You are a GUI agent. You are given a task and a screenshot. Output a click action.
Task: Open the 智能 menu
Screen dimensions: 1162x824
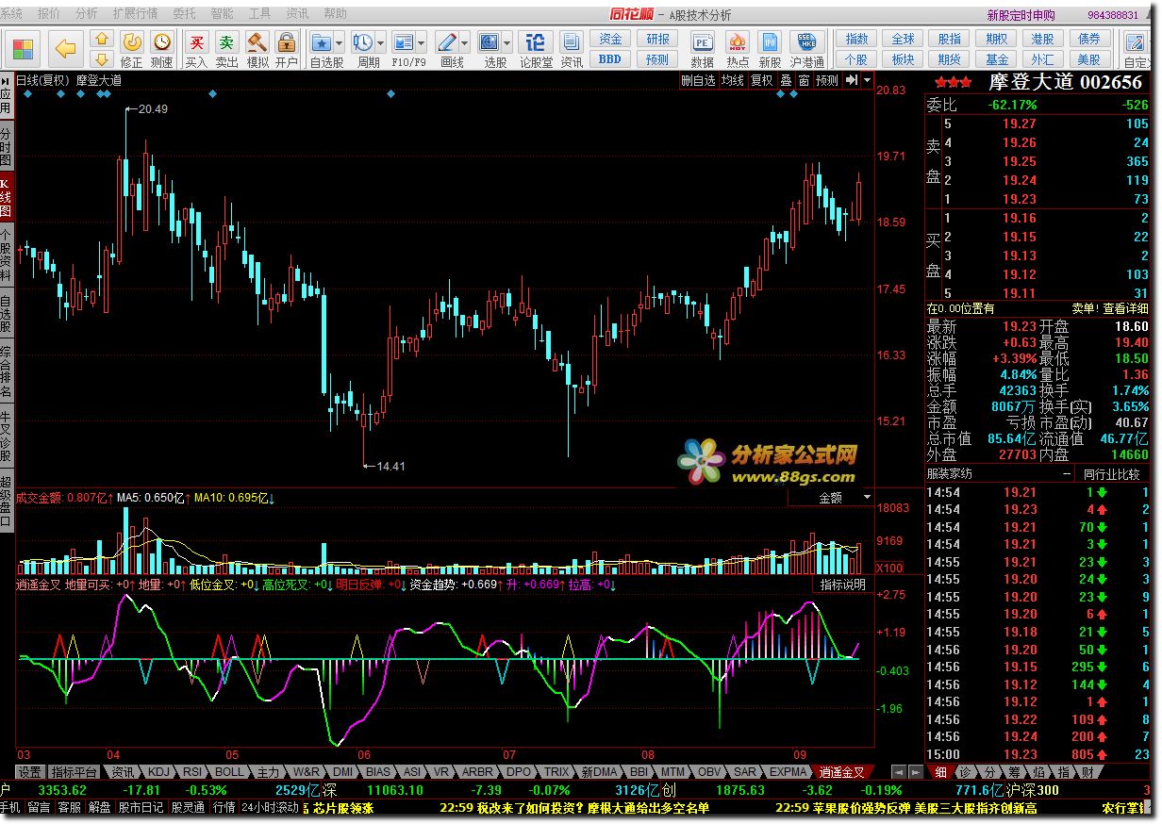coord(222,13)
